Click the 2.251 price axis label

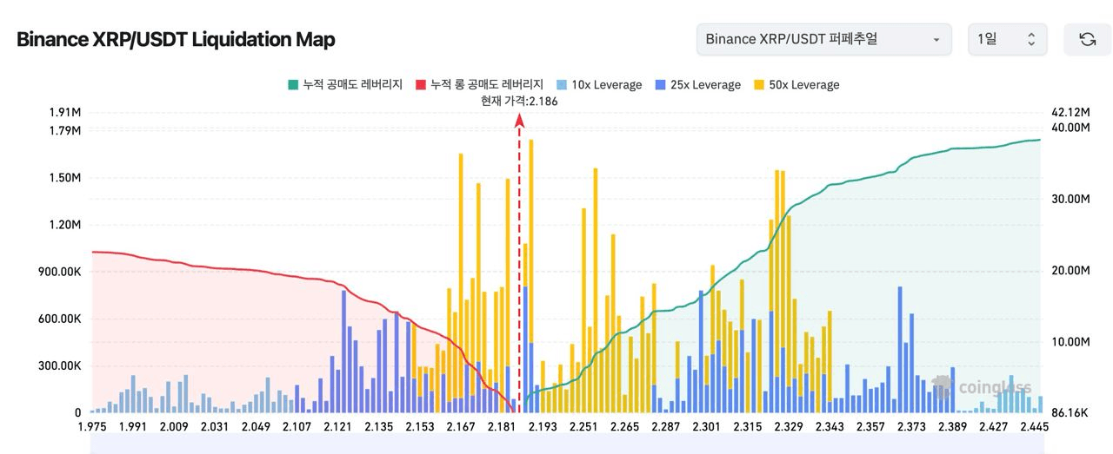click(583, 427)
